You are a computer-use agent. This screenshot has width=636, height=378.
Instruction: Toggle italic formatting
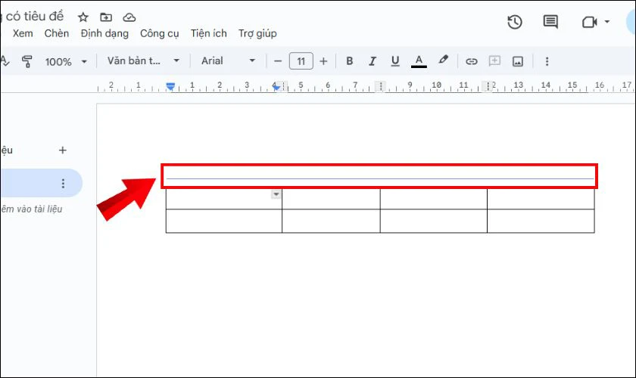pos(372,61)
